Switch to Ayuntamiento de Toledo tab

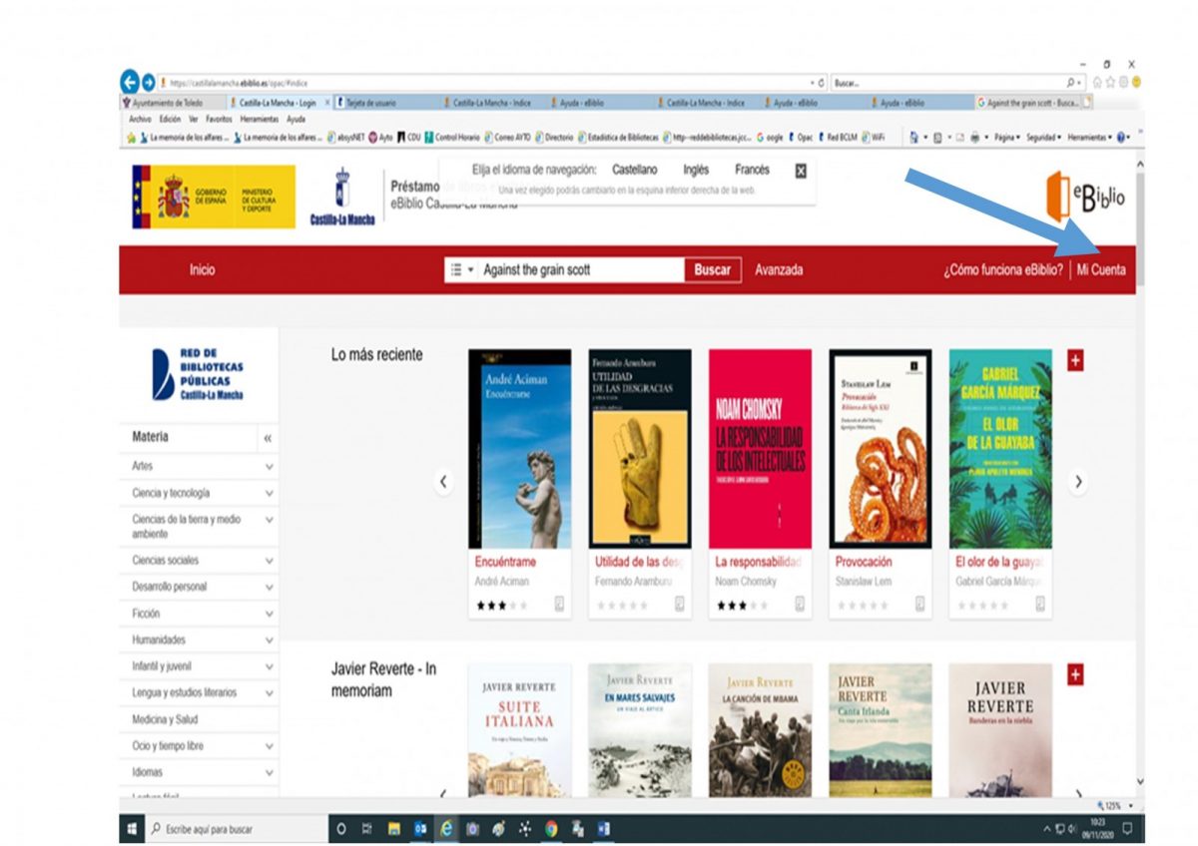[x=172, y=102]
